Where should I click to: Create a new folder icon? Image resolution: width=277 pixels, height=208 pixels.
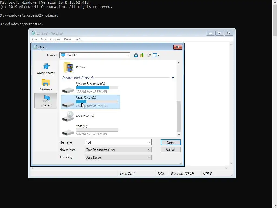pos(149,55)
